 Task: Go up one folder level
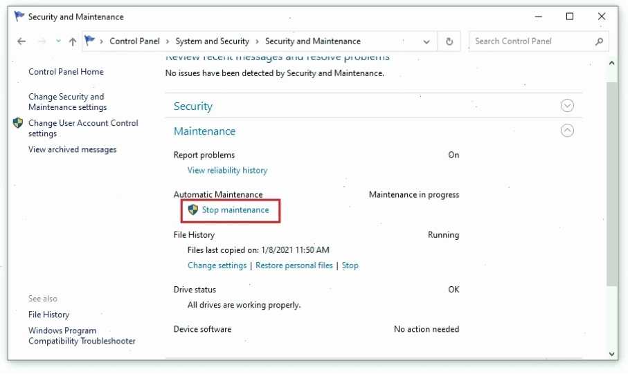73,41
